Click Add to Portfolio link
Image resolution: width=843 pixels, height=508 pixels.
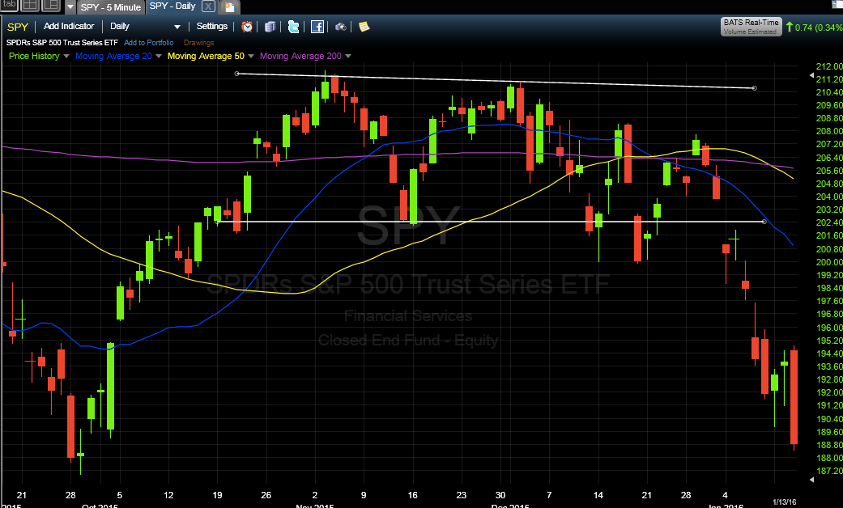tap(149, 42)
